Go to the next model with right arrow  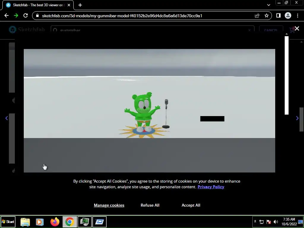coord(297,118)
